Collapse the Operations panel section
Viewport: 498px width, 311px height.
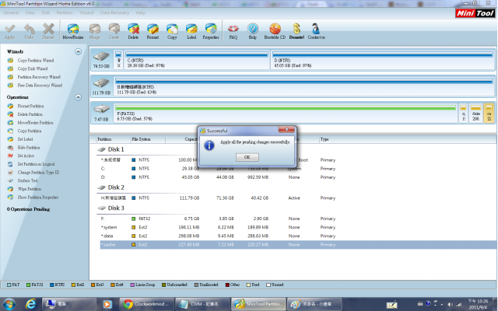pyautogui.click(x=78, y=97)
